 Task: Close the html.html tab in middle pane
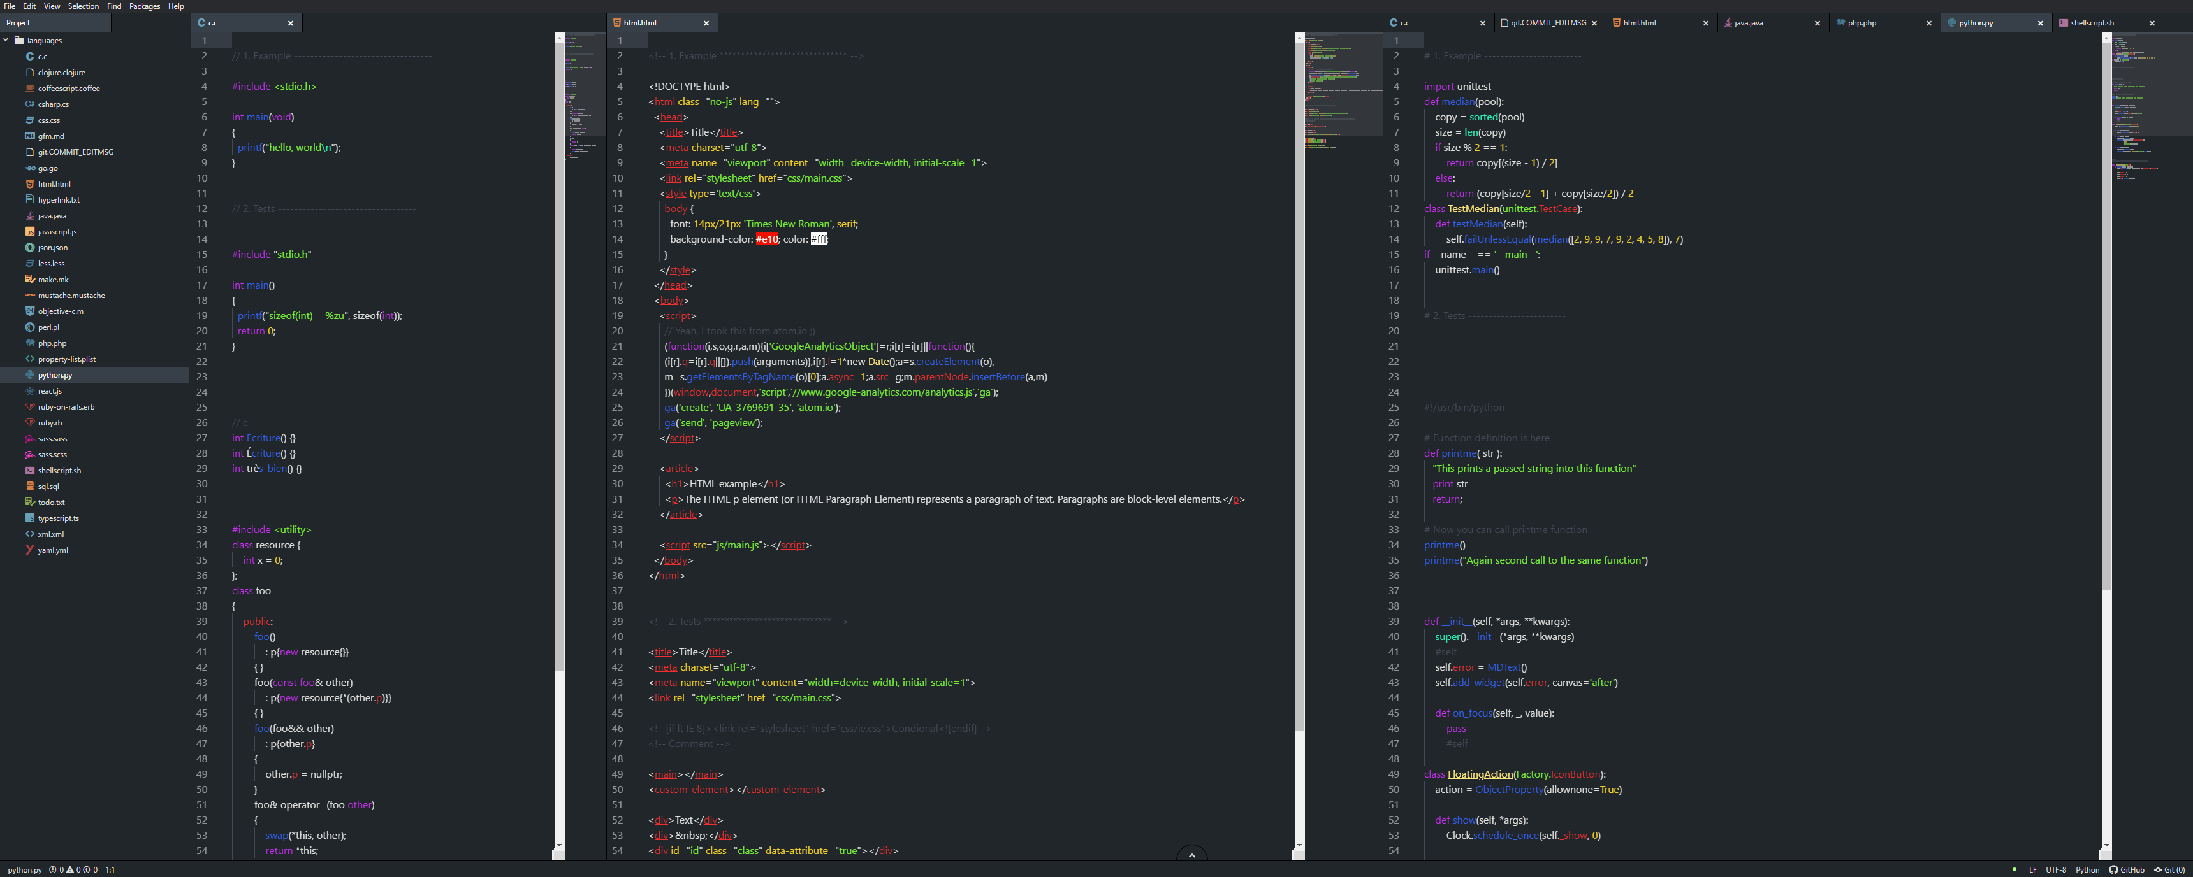click(x=706, y=23)
